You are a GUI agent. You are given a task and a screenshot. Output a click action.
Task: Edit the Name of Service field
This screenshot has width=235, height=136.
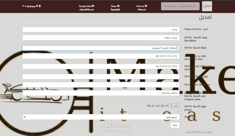coord(101,29)
